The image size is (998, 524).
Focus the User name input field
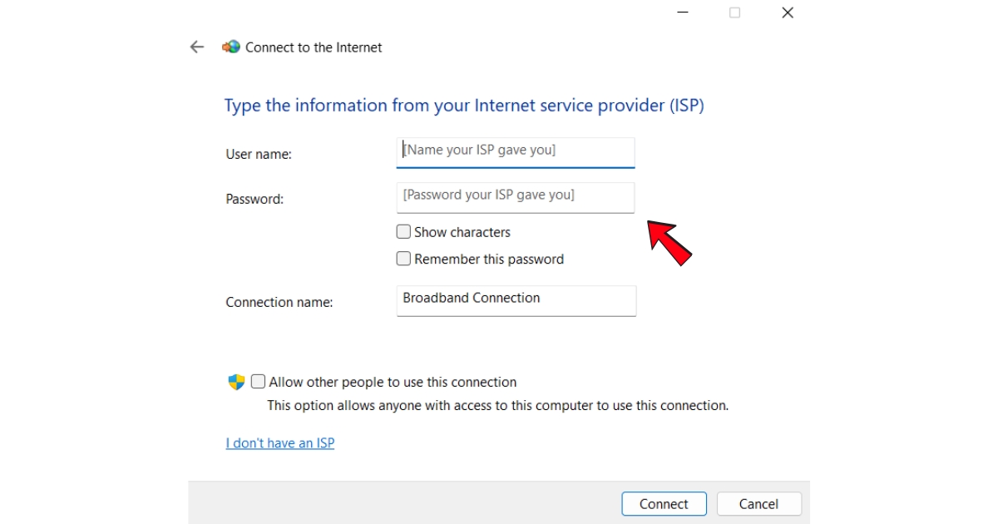tap(516, 151)
